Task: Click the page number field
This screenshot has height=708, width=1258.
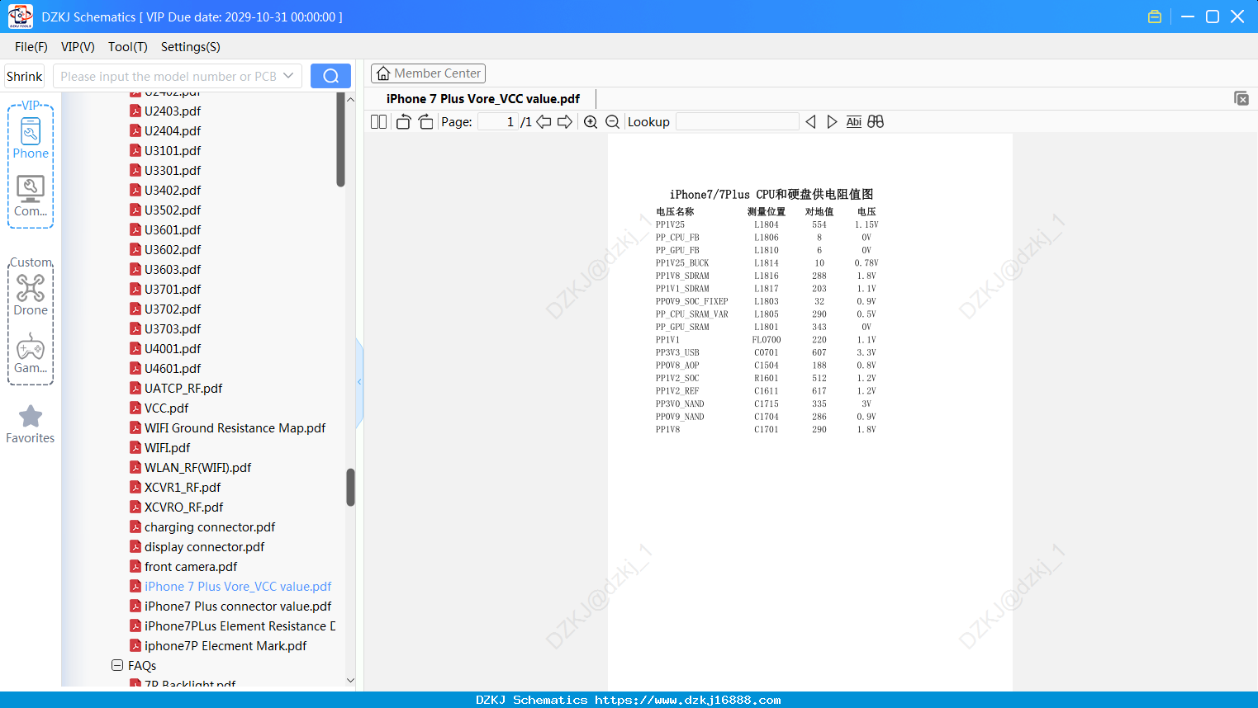Action: [x=497, y=122]
